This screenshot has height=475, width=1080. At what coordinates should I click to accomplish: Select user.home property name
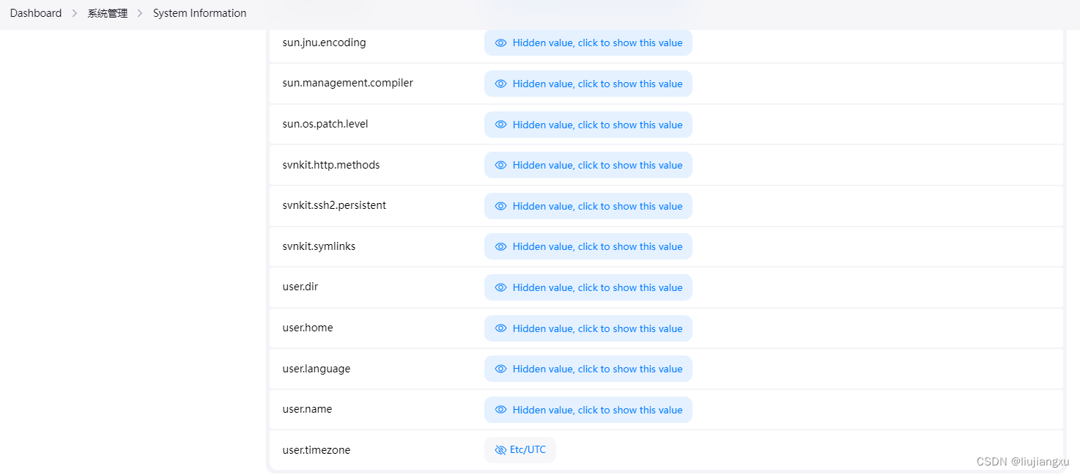tap(308, 328)
